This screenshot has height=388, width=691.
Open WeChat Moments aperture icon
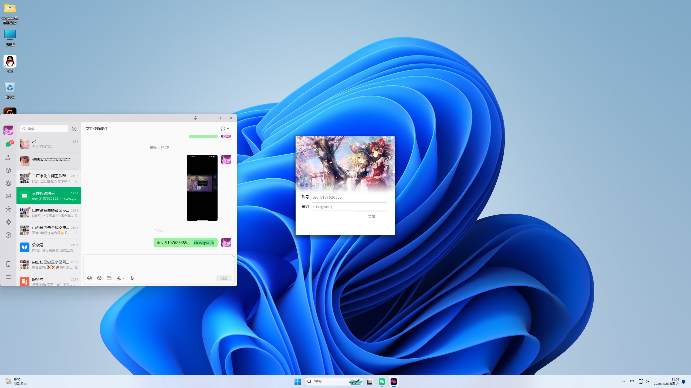[8, 183]
